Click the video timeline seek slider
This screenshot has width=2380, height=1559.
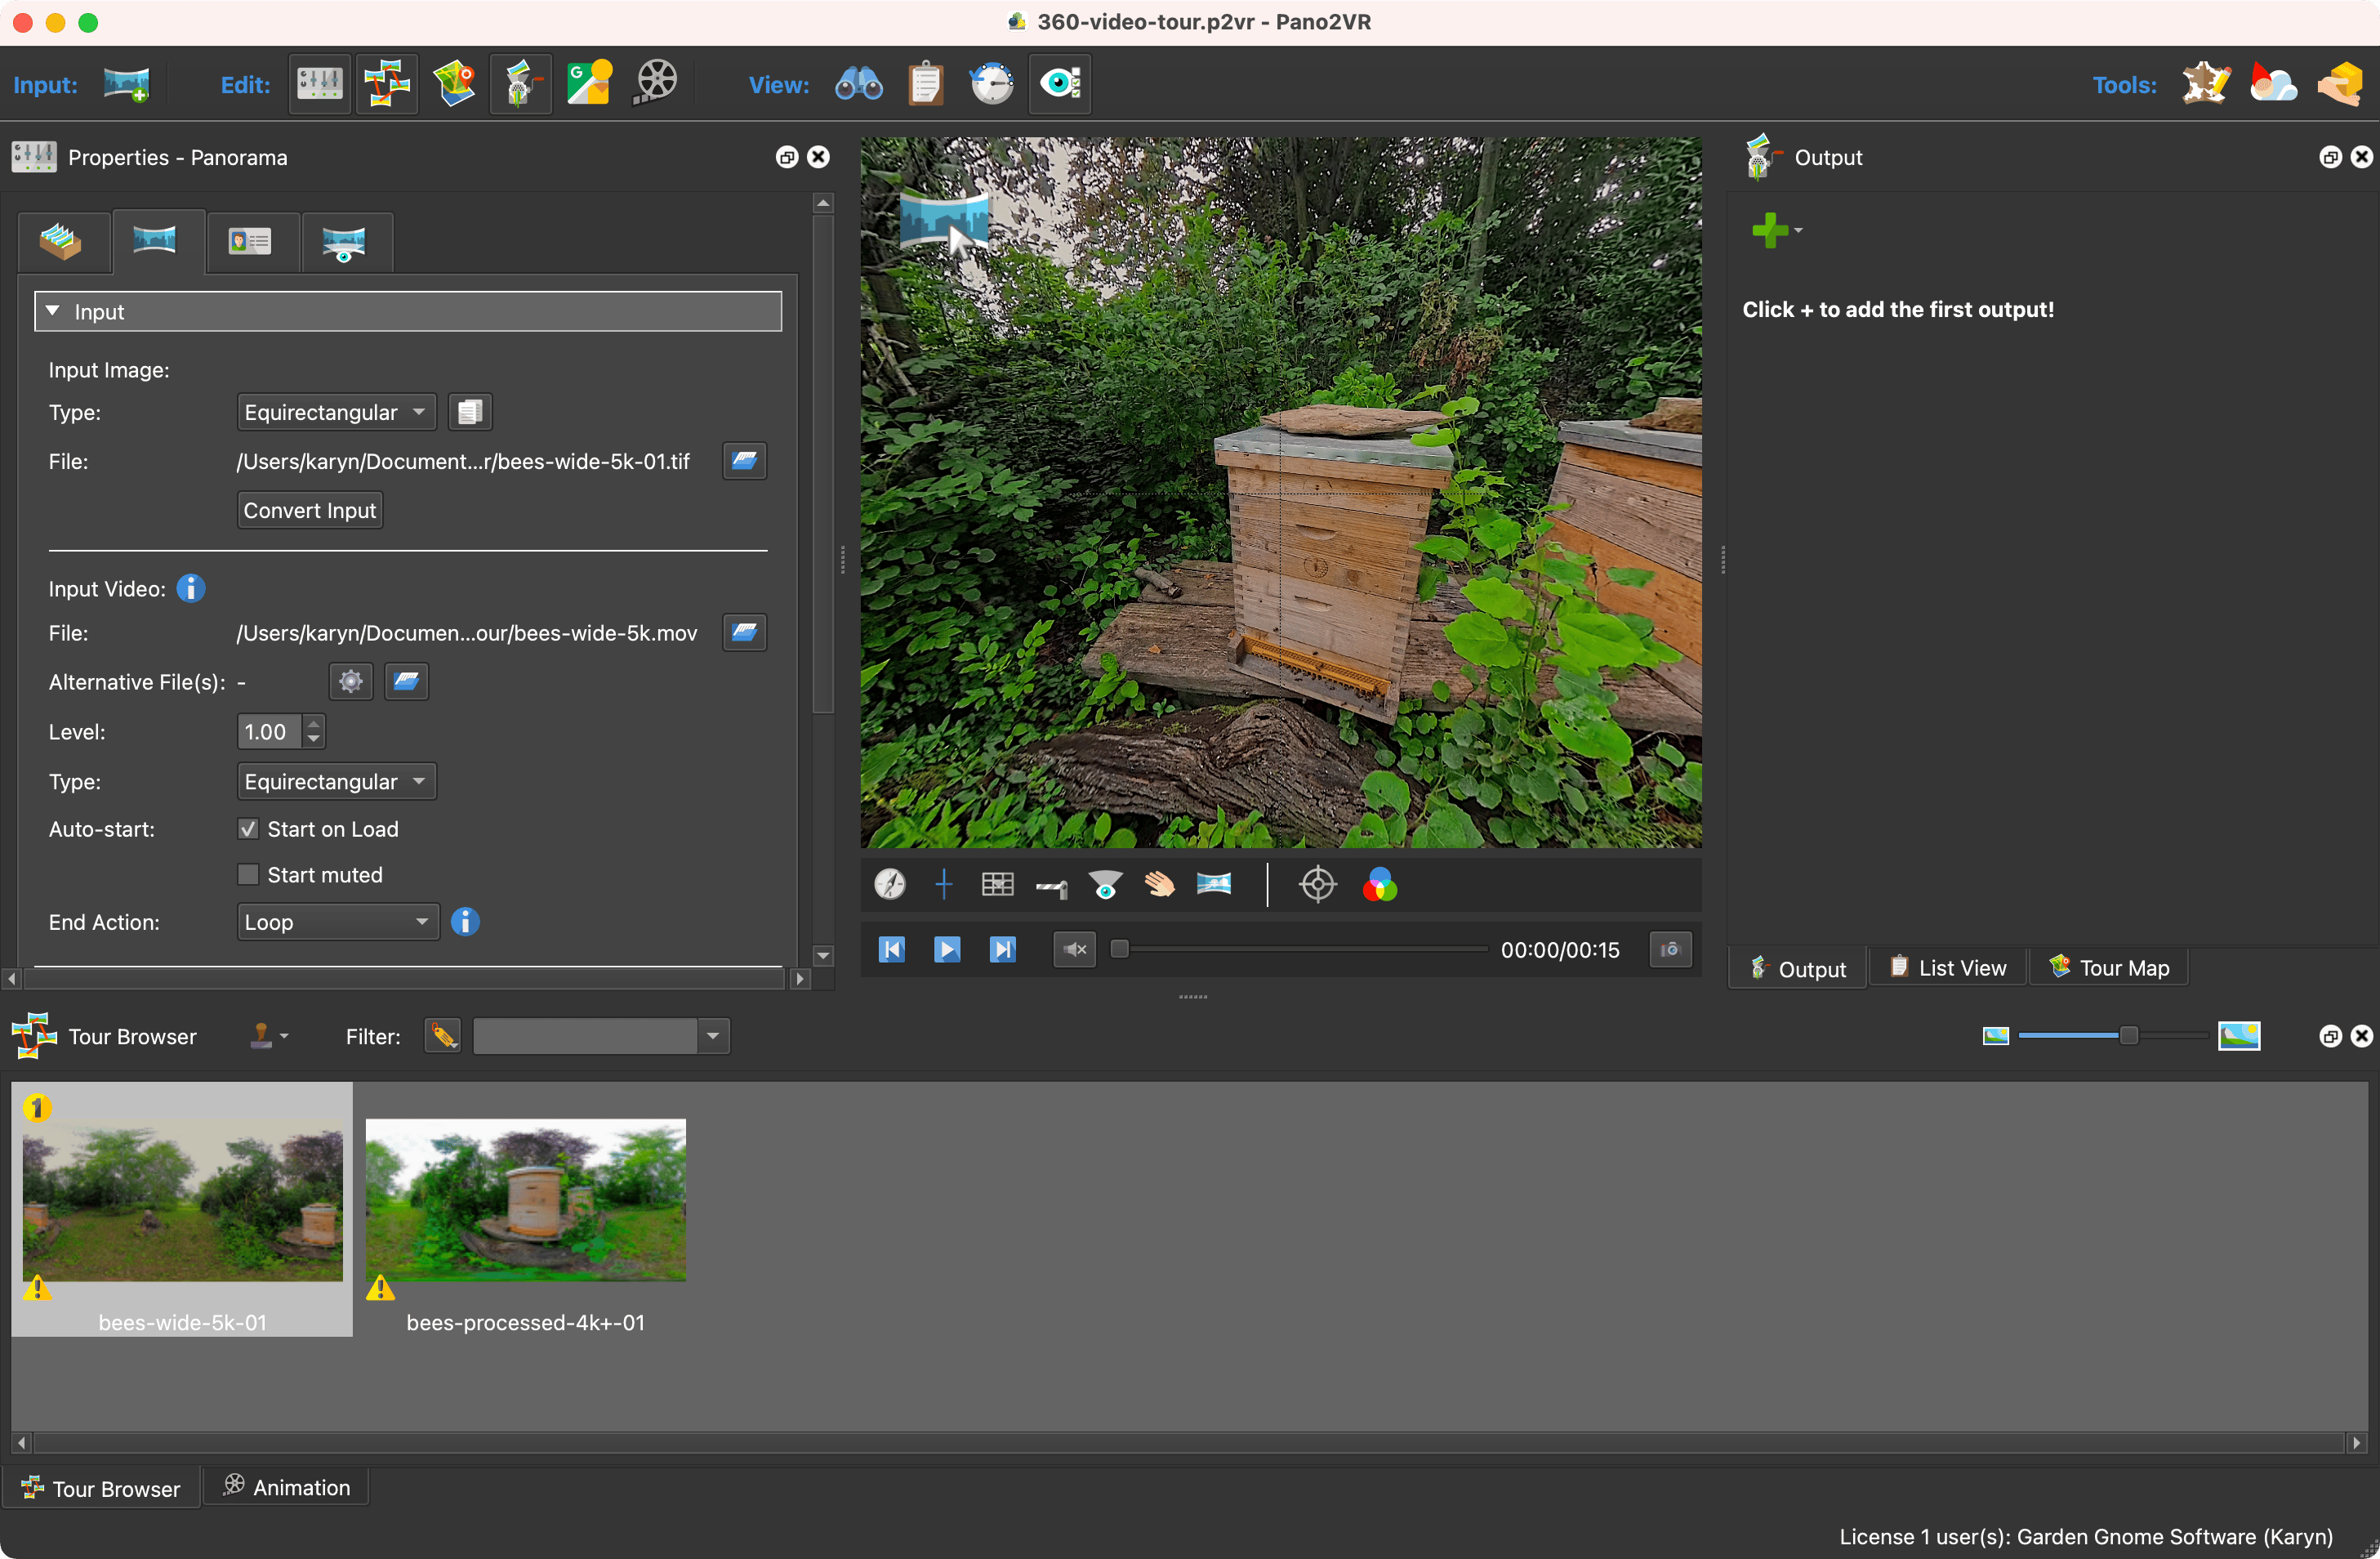(x=1300, y=949)
